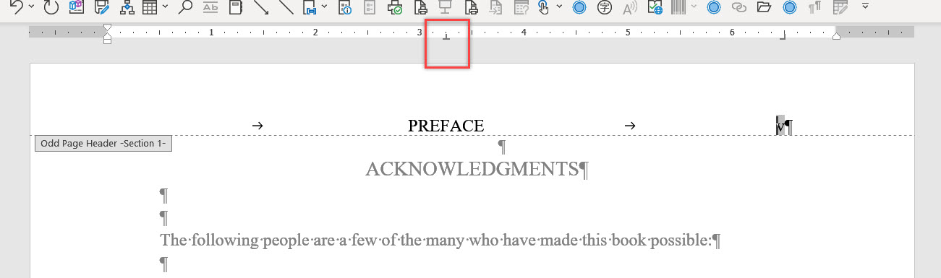The height and width of the screenshot is (278, 941).
Task: Click the Save As disk with pencil icon
Action: click(x=103, y=7)
